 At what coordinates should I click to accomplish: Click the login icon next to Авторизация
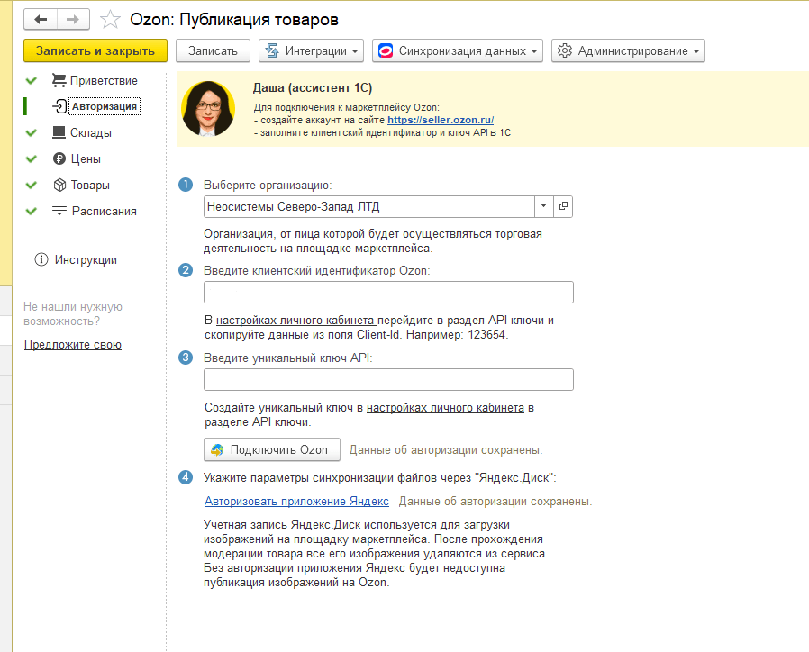coord(59,106)
